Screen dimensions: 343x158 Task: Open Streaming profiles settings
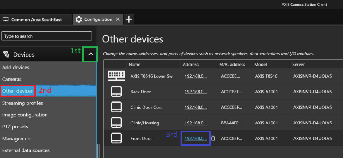click(x=23, y=103)
